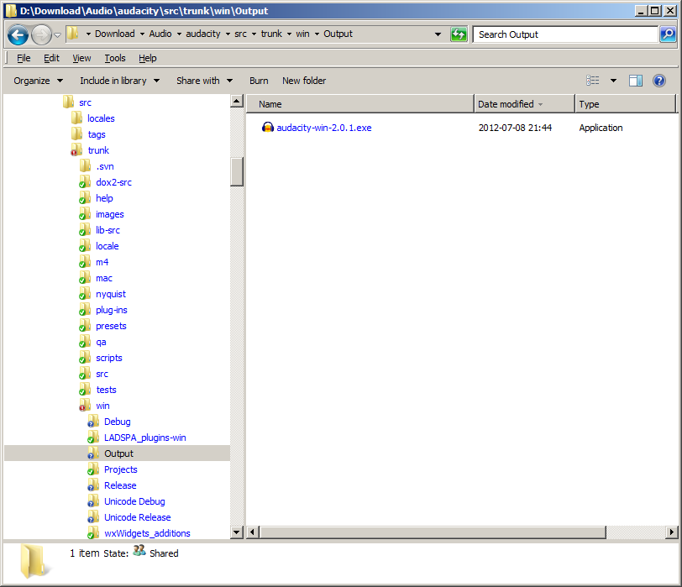682x587 pixels.
Task: Click the mac folder icon
Action: [x=85, y=278]
